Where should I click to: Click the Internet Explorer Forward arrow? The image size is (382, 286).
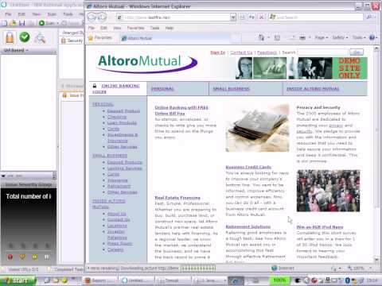click(x=102, y=17)
